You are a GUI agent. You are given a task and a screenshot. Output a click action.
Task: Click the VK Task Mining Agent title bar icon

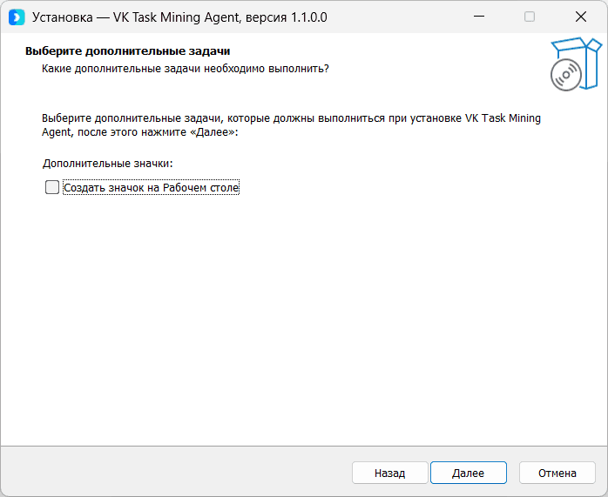click(x=17, y=17)
